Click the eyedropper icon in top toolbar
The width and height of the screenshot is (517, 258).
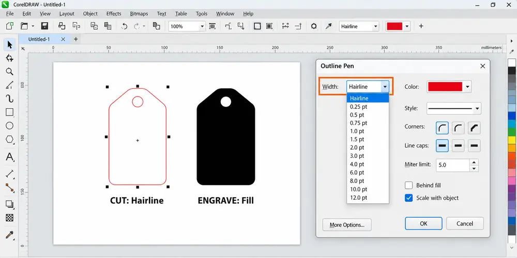[x=328, y=26]
